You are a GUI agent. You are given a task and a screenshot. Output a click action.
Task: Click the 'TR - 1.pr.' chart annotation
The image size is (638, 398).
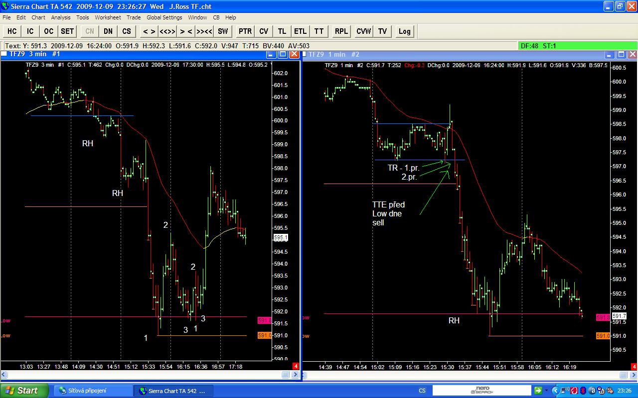(x=404, y=168)
